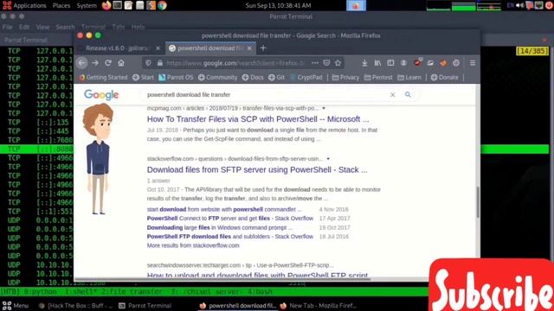
Task: Click the Firefox URL address bar
Action: coord(235,63)
